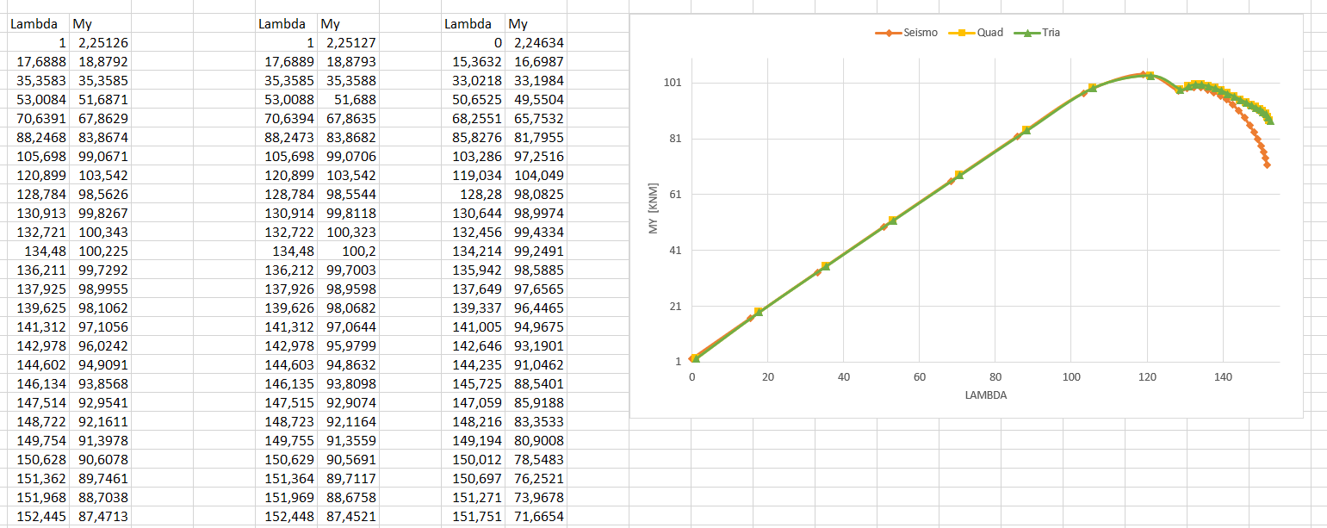Select cell containing 2,24634
The height and width of the screenshot is (528, 1327).
[536, 43]
